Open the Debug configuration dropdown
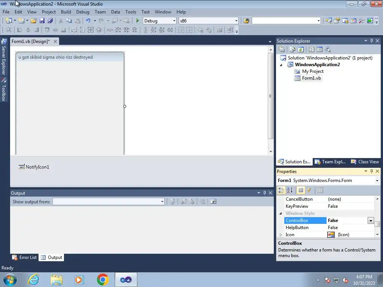Viewport: 383px width, 287px height. pyautogui.click(x=174, y=21)
